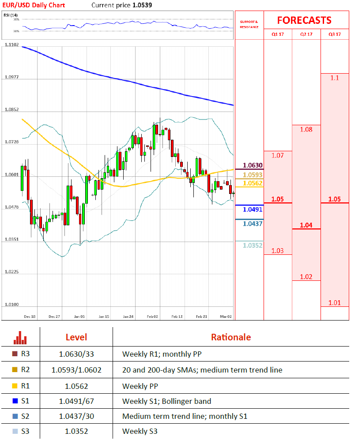Click the Q2 17 low forecast 1.02
This screenshot has width=351, height=440.
pyautogui.click(x=306, y=277)
